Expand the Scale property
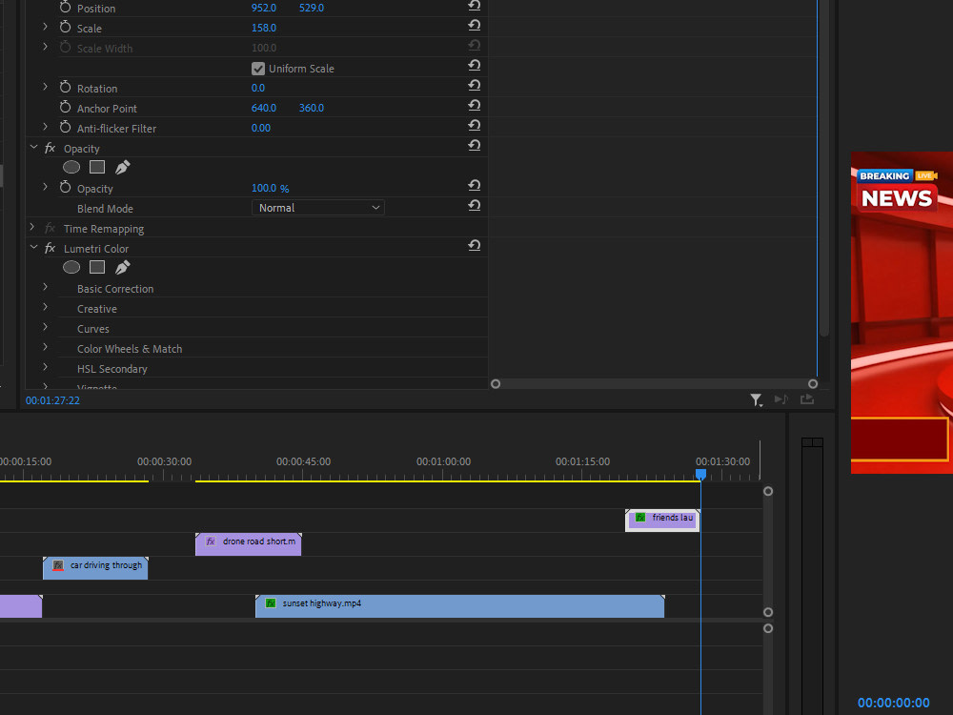 point(45,27)
